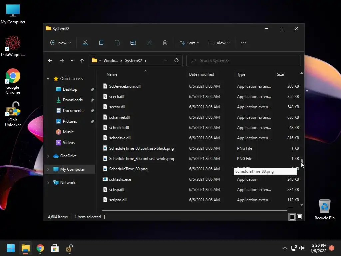Show hidden tray icons chevron
The height and width of the screenshot is (256, 341).
pos(284,248)
